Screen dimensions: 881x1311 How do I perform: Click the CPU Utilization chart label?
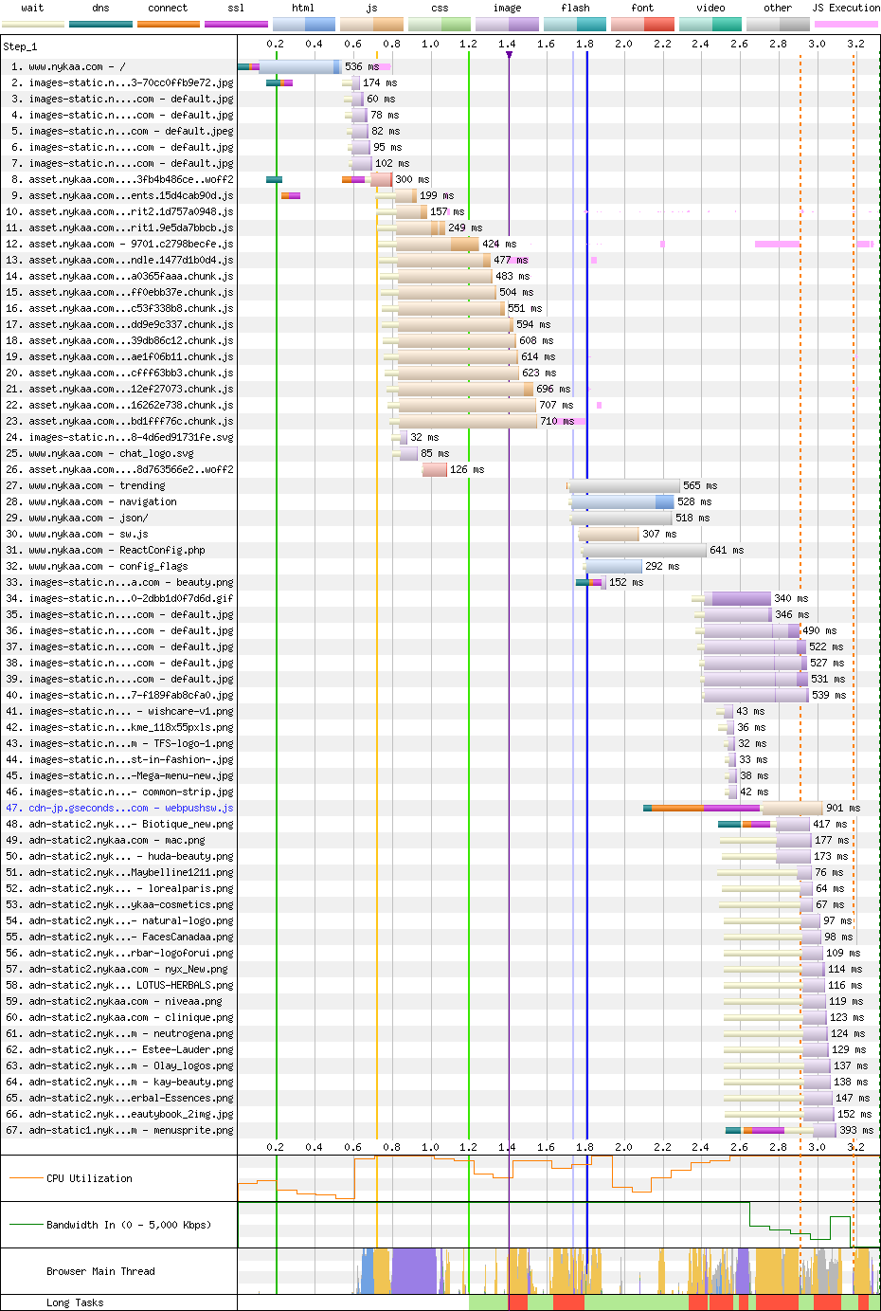point(89,1179)
